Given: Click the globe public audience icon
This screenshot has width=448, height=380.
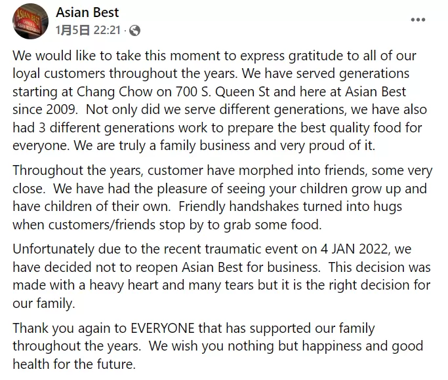Looking at the screenshot, I should coord(134,30).
